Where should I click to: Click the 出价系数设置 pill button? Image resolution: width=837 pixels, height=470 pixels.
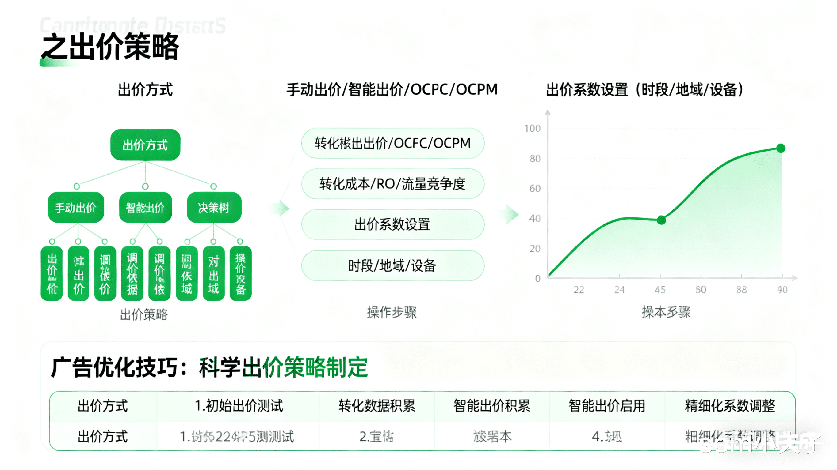(392, 225)
